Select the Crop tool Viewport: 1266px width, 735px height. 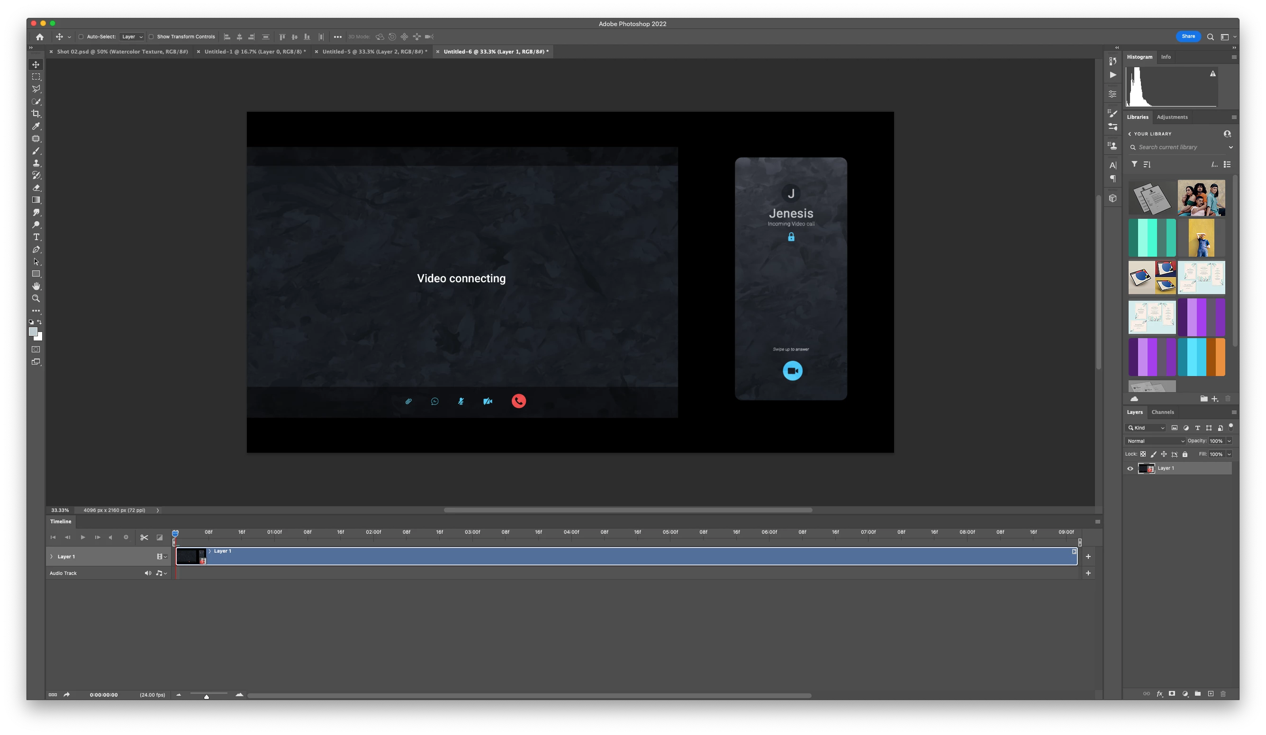[x=36, y=114]
